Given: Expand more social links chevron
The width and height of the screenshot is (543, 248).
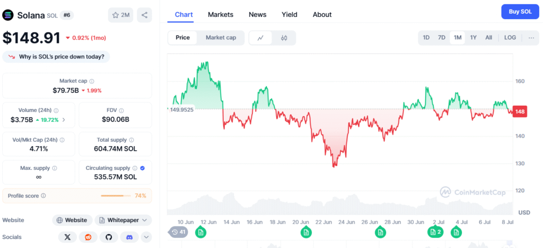Looking at the screenshot, I should tap(146, 237).
